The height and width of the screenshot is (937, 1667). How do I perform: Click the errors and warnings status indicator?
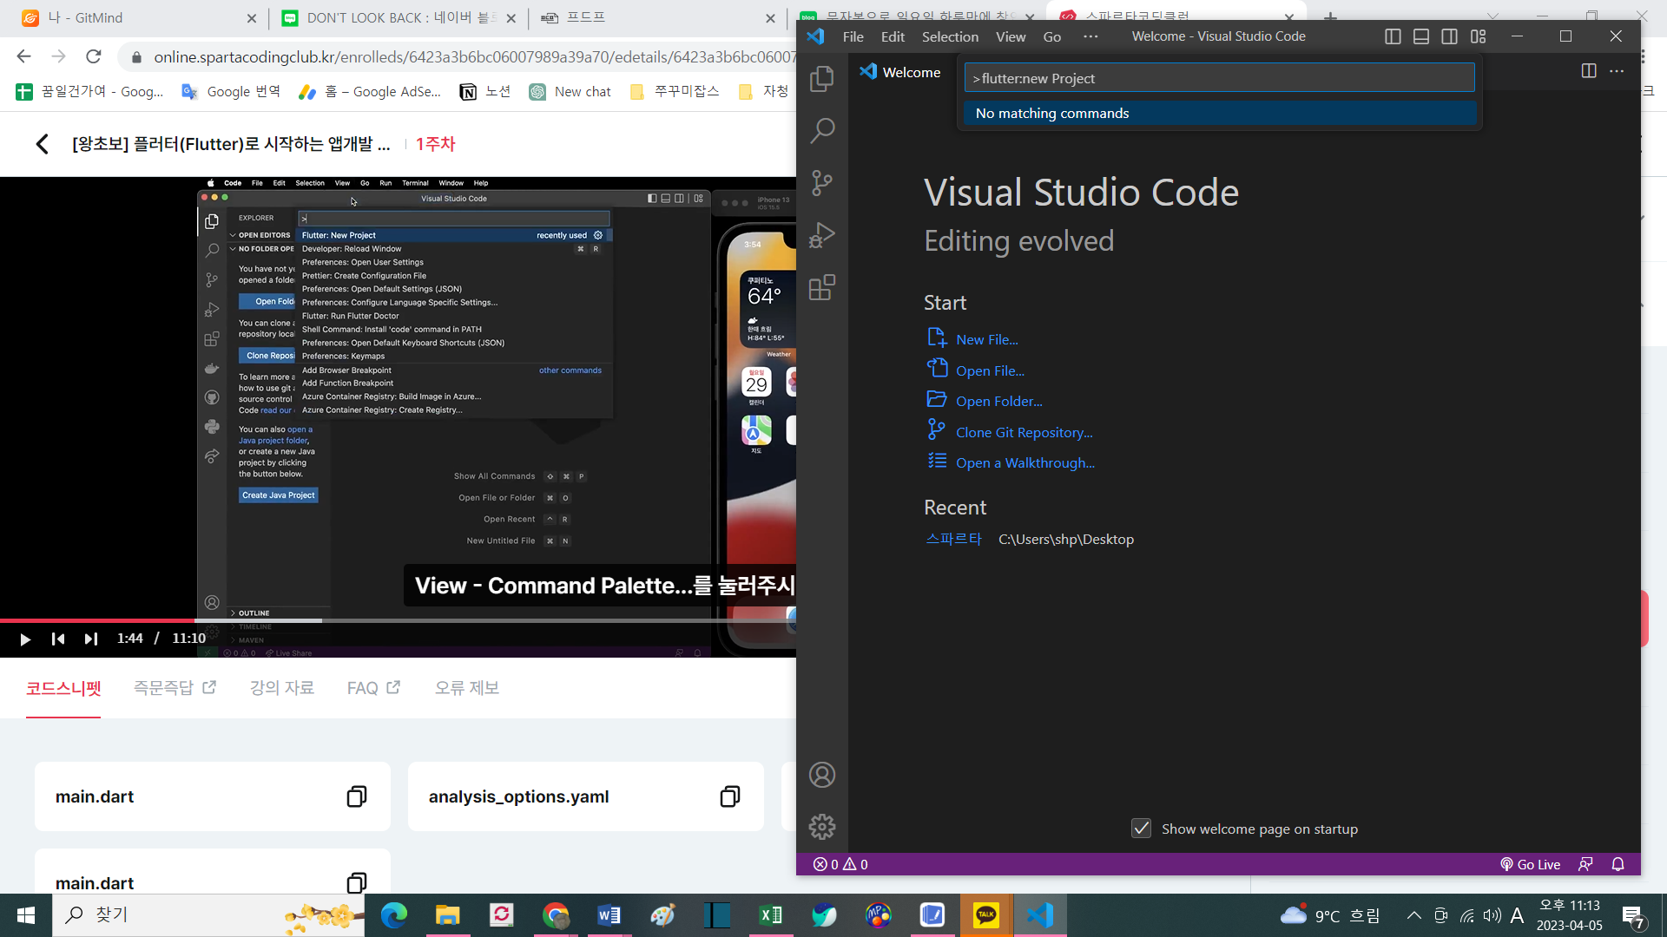[840, 864]
